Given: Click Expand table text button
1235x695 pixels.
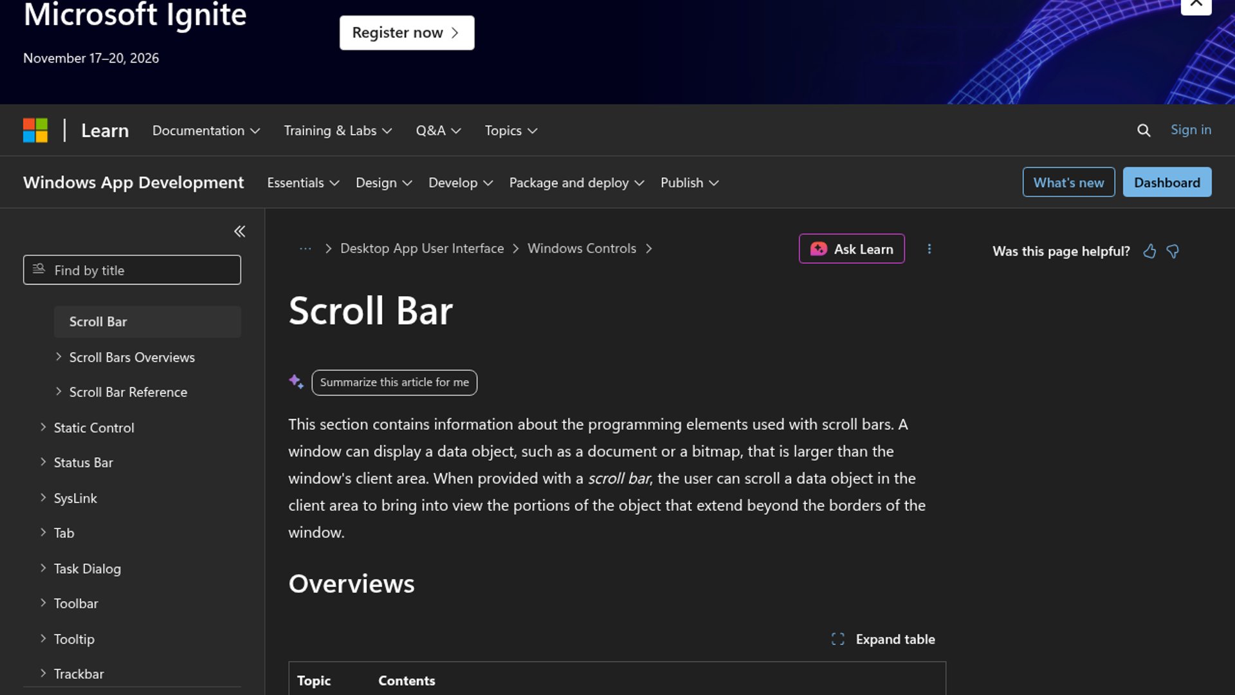Looking at the screenshot, I should coord(895,639).
